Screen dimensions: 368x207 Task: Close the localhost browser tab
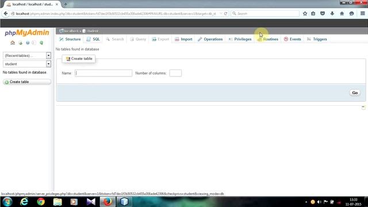57,4
